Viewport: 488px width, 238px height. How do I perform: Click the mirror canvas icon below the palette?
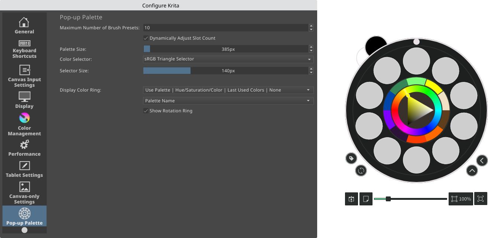351,199
